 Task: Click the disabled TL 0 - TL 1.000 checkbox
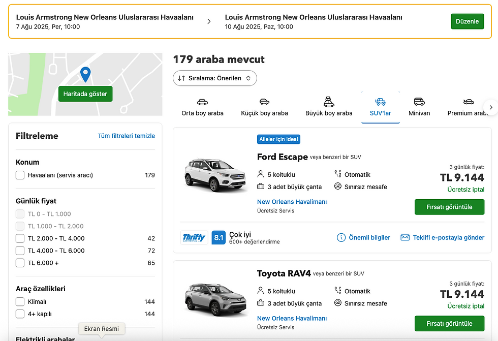[x=20, y=214]
